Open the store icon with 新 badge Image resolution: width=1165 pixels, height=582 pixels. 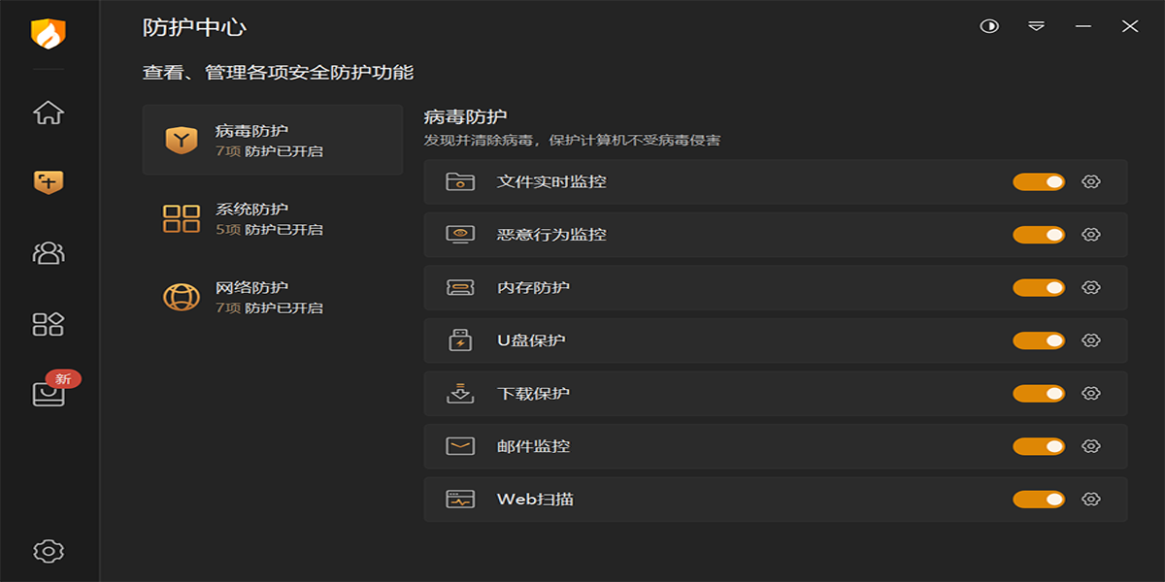49,393
